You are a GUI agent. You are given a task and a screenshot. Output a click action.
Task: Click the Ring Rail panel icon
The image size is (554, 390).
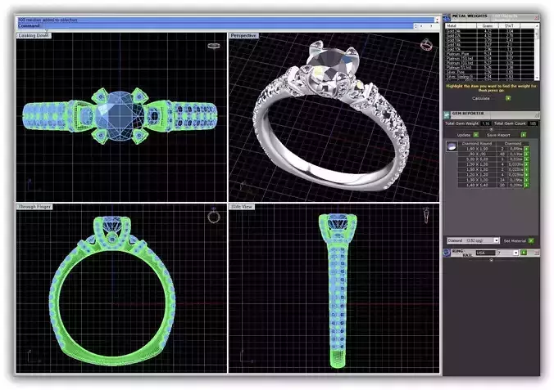click(447, 253)
